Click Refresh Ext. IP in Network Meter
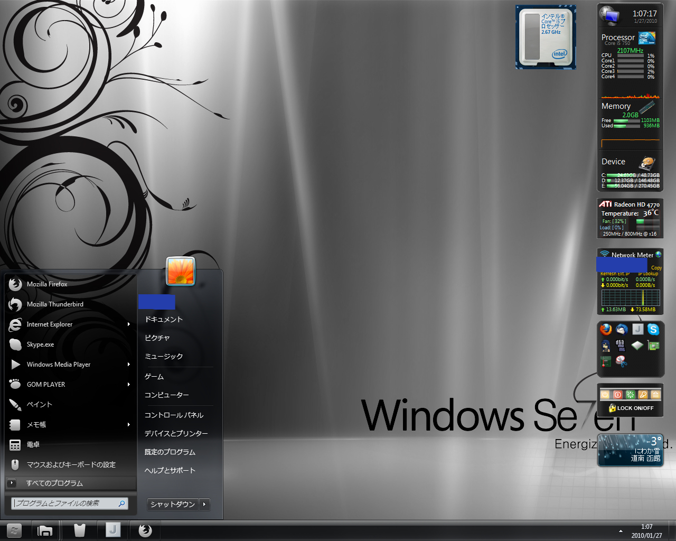This screenshot has width=676, height=541. (615, 274)
